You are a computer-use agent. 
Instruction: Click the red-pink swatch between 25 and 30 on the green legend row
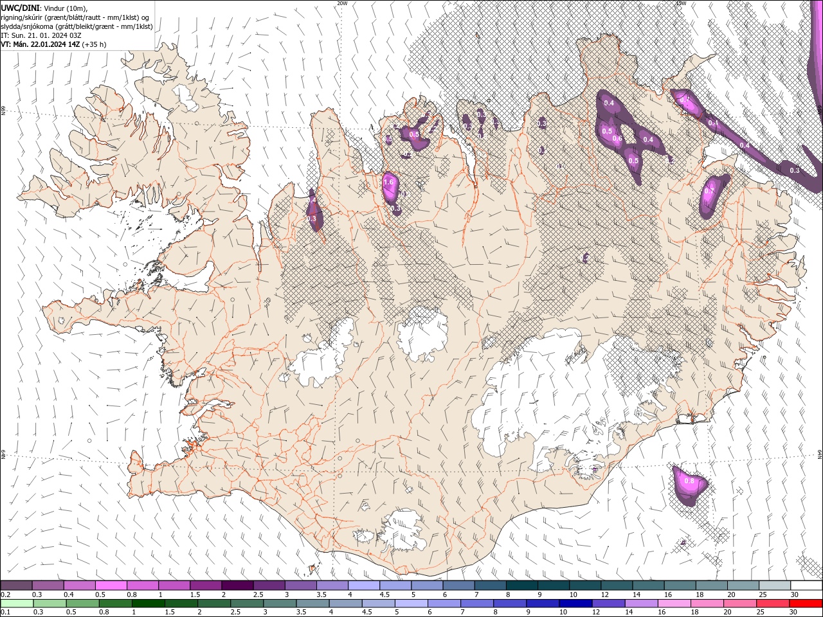click(x=772, y=604)
